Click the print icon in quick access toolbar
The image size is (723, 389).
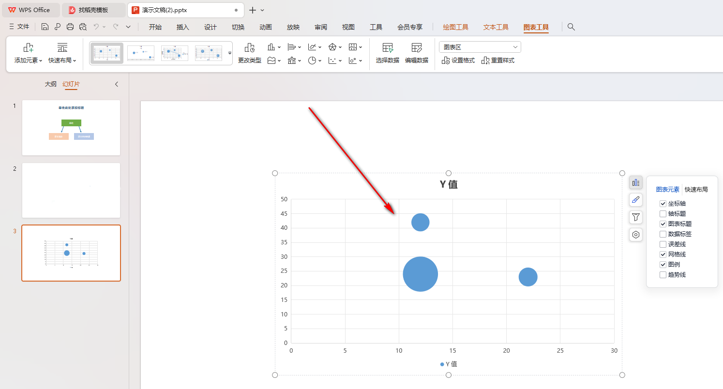(70, 27)
